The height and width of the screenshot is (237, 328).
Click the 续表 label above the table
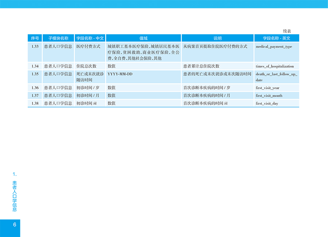pos(287,31)
